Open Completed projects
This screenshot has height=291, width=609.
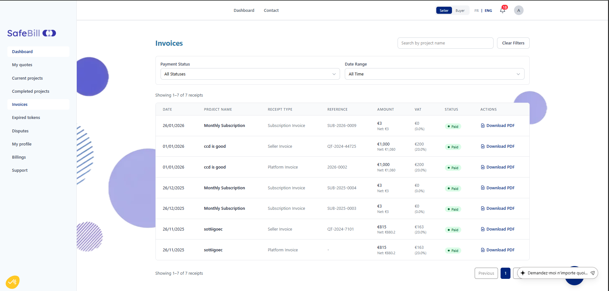(38, 91)
